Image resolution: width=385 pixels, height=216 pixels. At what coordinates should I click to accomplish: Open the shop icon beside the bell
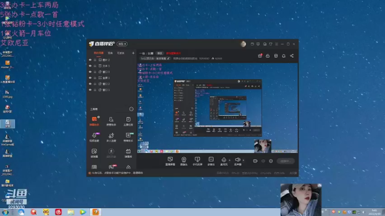tap(276, 56)
